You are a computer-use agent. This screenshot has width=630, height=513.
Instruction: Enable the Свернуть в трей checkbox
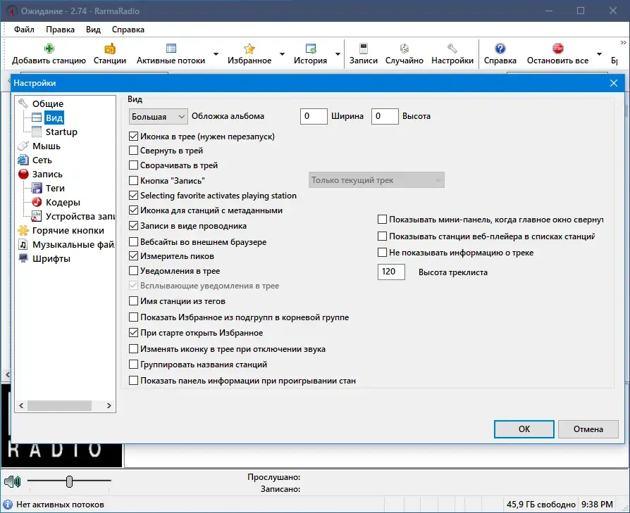pyautogui.click(x=133, y=151)
